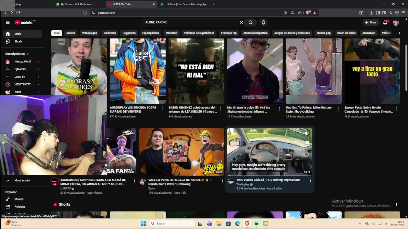This screenshot has width=408, height=229.
Task: Play the Naruto Tier 2 Wave 1 thumbnail
Action: tap(182, 152)
